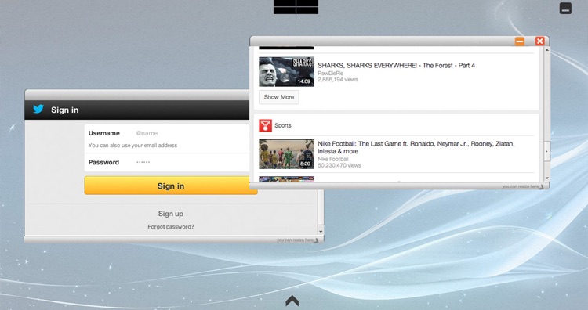
Task: Open the window grid layout icon at top
Action: (x=296, y=7)
